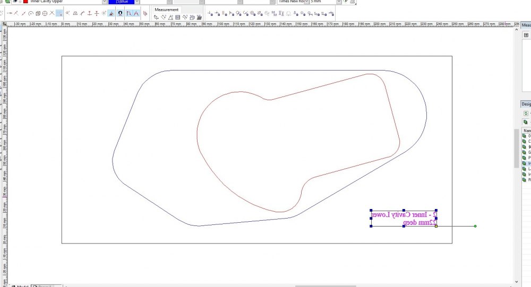Click the last constraint toolbar icon

click(x=331, y=14)
